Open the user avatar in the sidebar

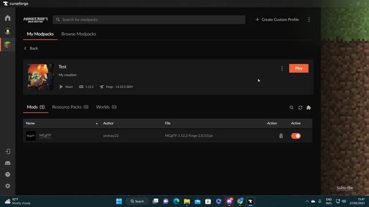pos(7,31)
